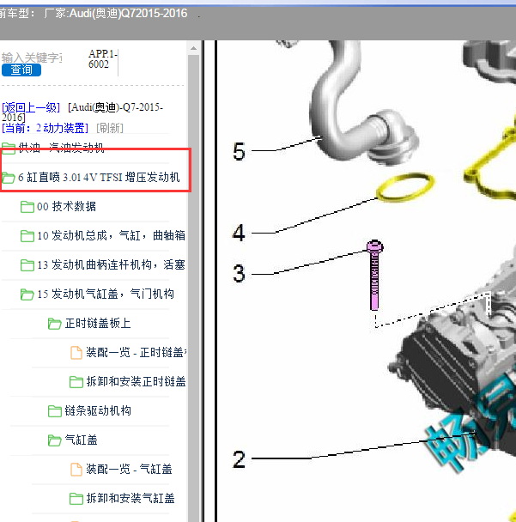Select 15 发动机气缸盖,气门机构 item
This screenshot has height=522, width=516.
[x=106, y=294]
